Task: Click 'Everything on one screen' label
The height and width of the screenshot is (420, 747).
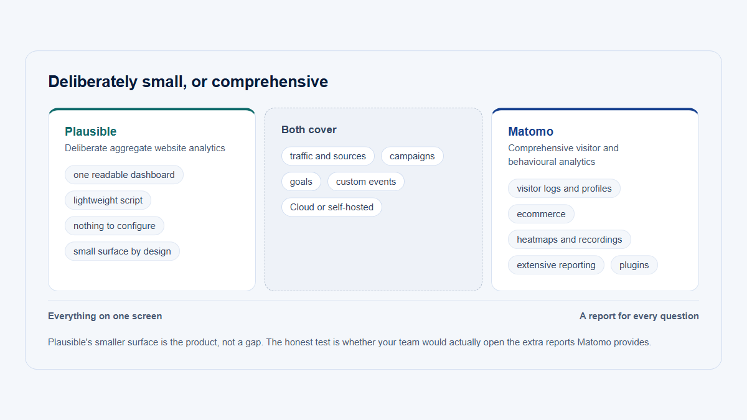Action: click(x=105, y=316)
